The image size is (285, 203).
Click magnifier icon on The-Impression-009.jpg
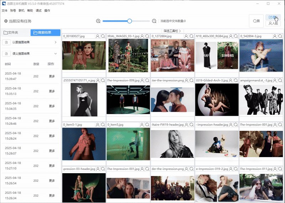click(x=147, y=81)
